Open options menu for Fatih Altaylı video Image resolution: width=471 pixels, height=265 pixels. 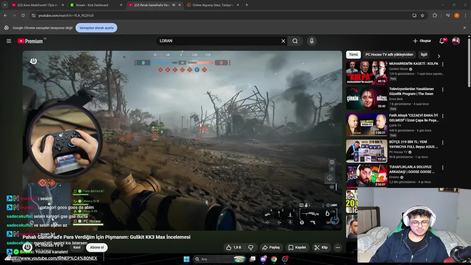(443, 116)
